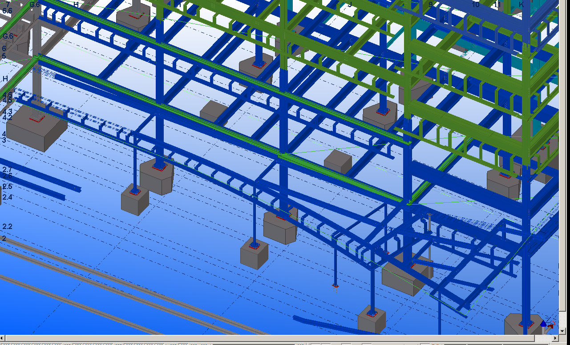
Task: Select grid label 2.5 on left edge
Action: click(x=7, y=186)
